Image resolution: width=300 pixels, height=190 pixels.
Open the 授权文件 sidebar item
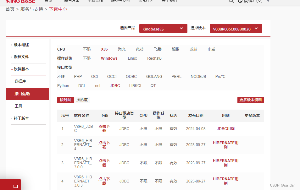point(21,57)
